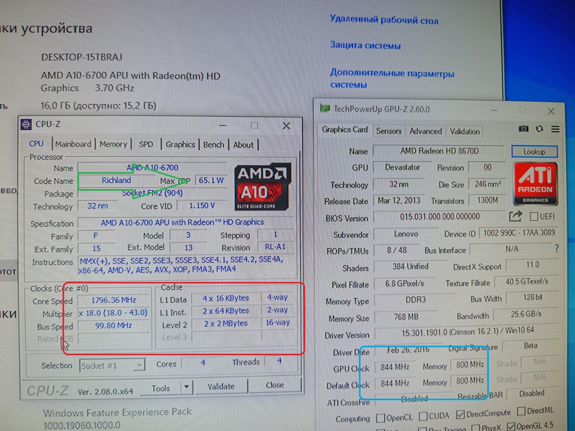Click the Driver Version value in GPU-Z

click(467, 332)
